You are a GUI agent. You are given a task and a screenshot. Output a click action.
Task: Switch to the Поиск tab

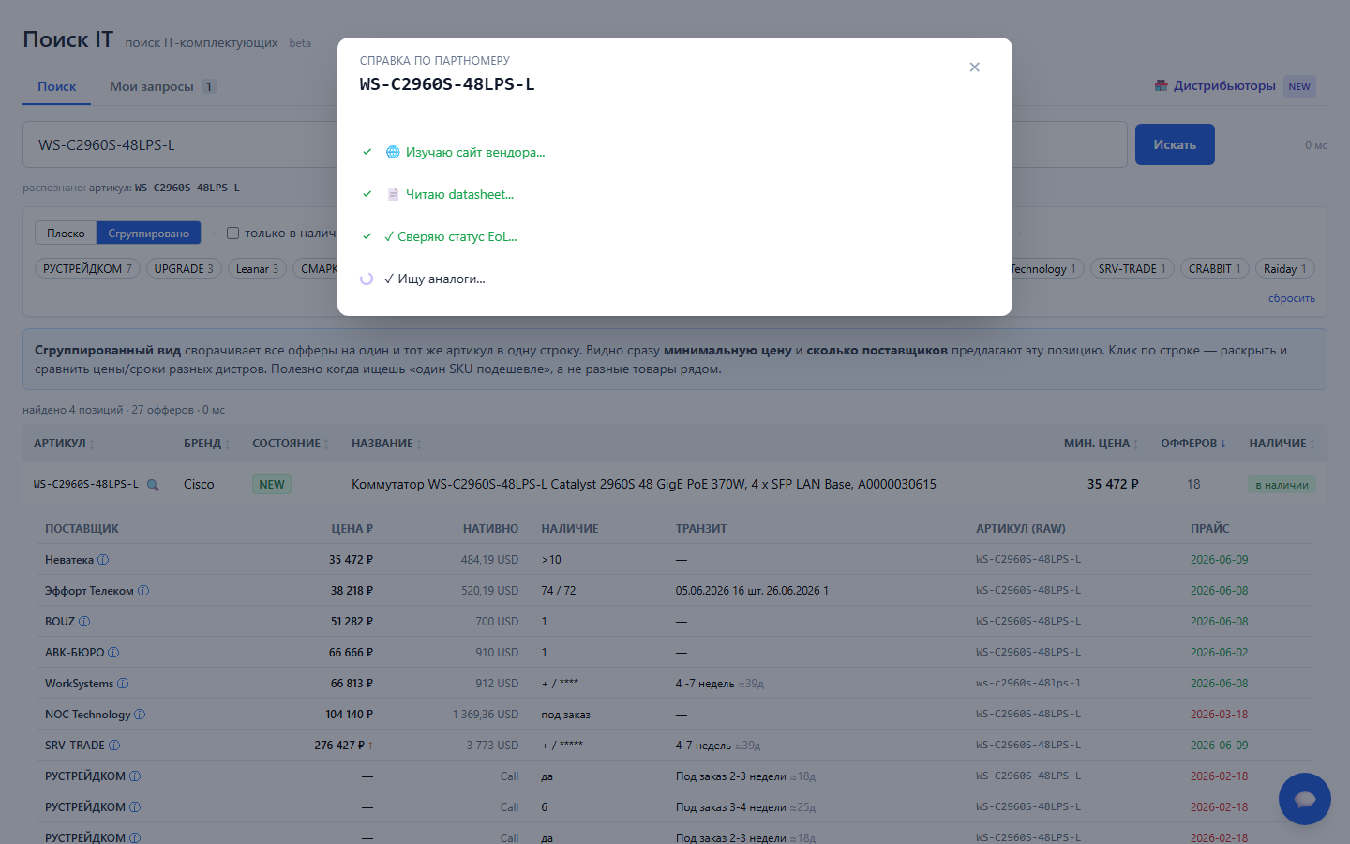click(56, 86)
